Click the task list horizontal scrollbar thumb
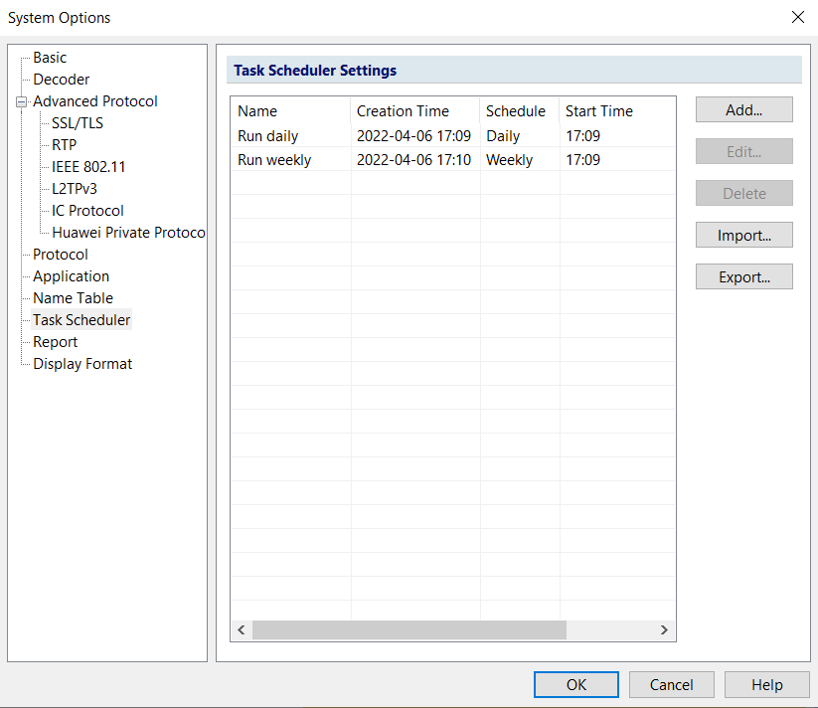818x708 pixels. pyautogui.click(x=409, y=629)
